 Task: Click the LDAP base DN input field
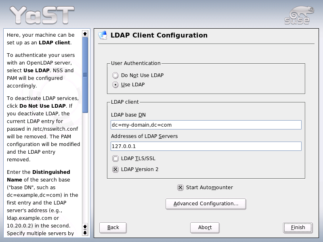coord(206,125)
